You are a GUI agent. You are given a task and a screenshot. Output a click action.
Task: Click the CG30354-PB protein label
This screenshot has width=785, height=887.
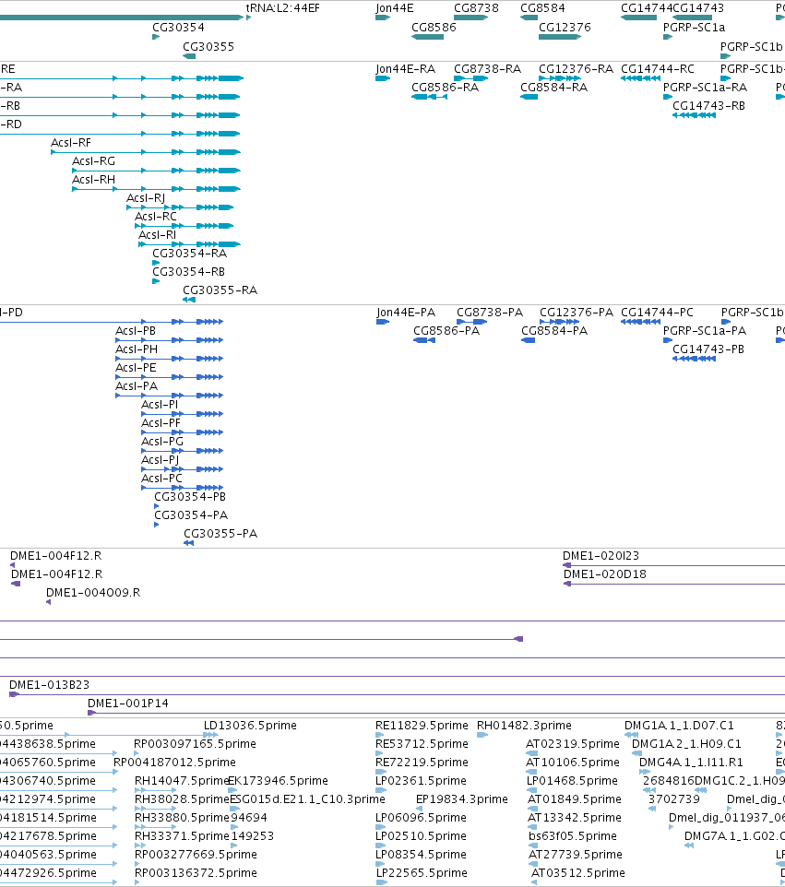(x=190, y=497)
